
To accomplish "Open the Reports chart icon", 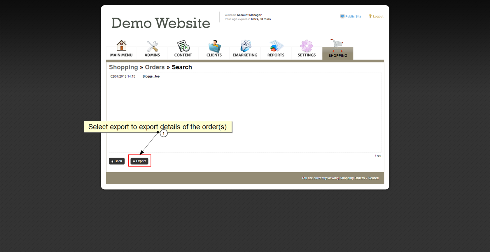I will pos(276,46).
